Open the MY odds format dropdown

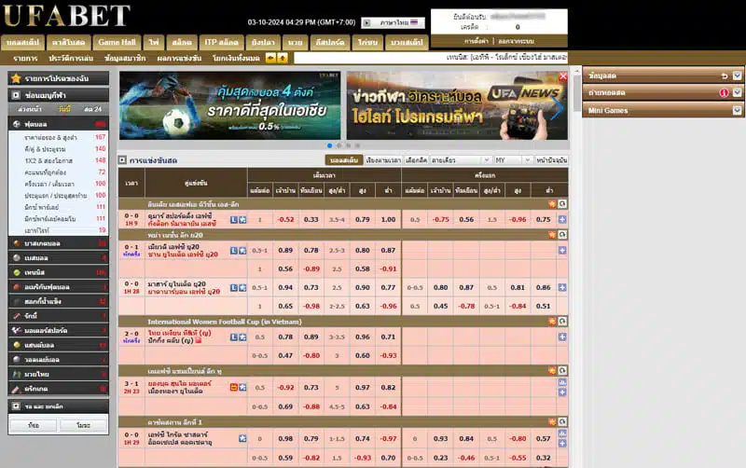click(512, 160)
